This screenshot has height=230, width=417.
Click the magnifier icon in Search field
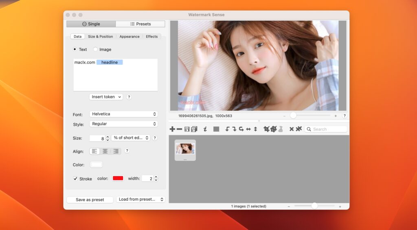[309, 129]
